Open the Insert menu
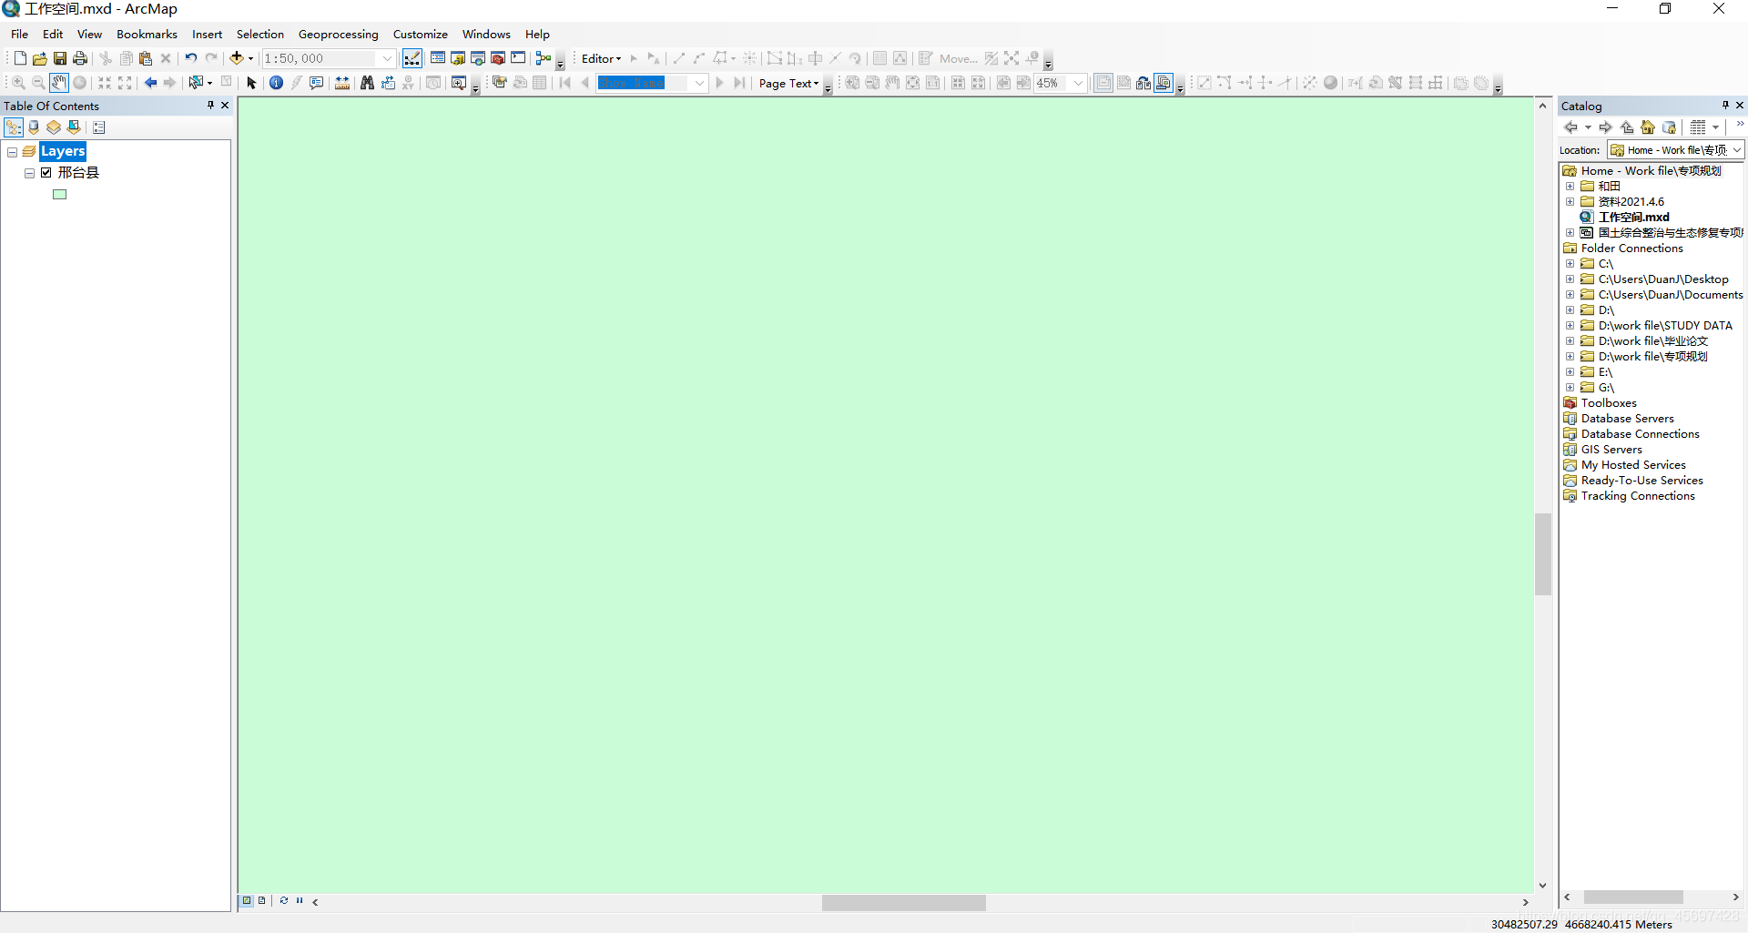Screen dimensions: 1748x933 click(207, 35)
